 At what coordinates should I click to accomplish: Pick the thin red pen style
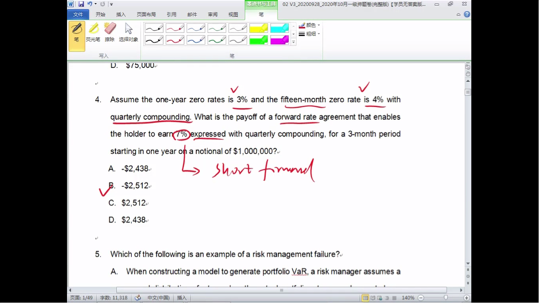coord(175,28)
